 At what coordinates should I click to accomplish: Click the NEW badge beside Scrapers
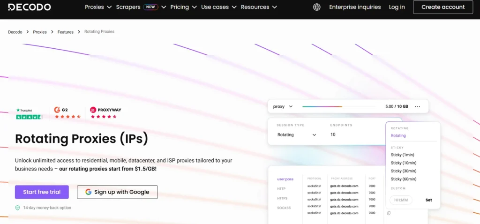150,7
